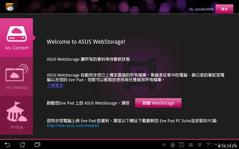
Task: Click the 啟動 WebStorage button
Action: [158, 103]
